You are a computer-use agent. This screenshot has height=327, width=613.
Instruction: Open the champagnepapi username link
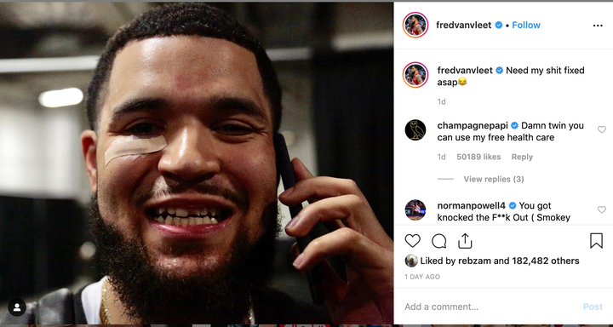[x=472, y=125]
